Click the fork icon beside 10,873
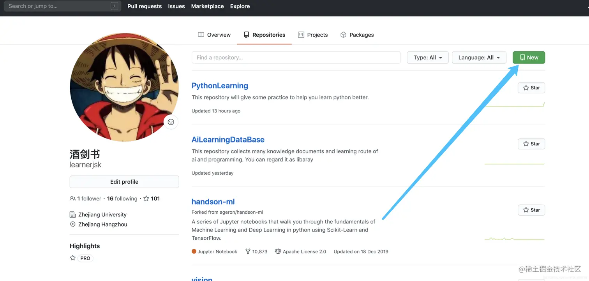 pos(248,251)
